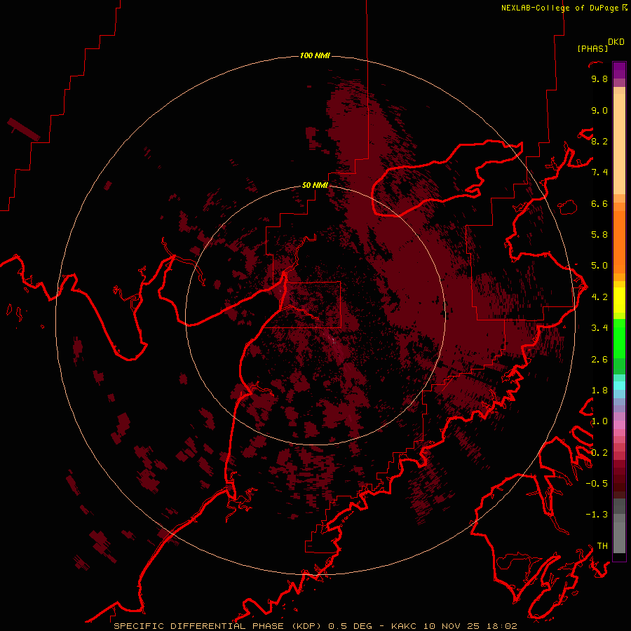Click the 9.8 scale value

[x=599, y=79]
